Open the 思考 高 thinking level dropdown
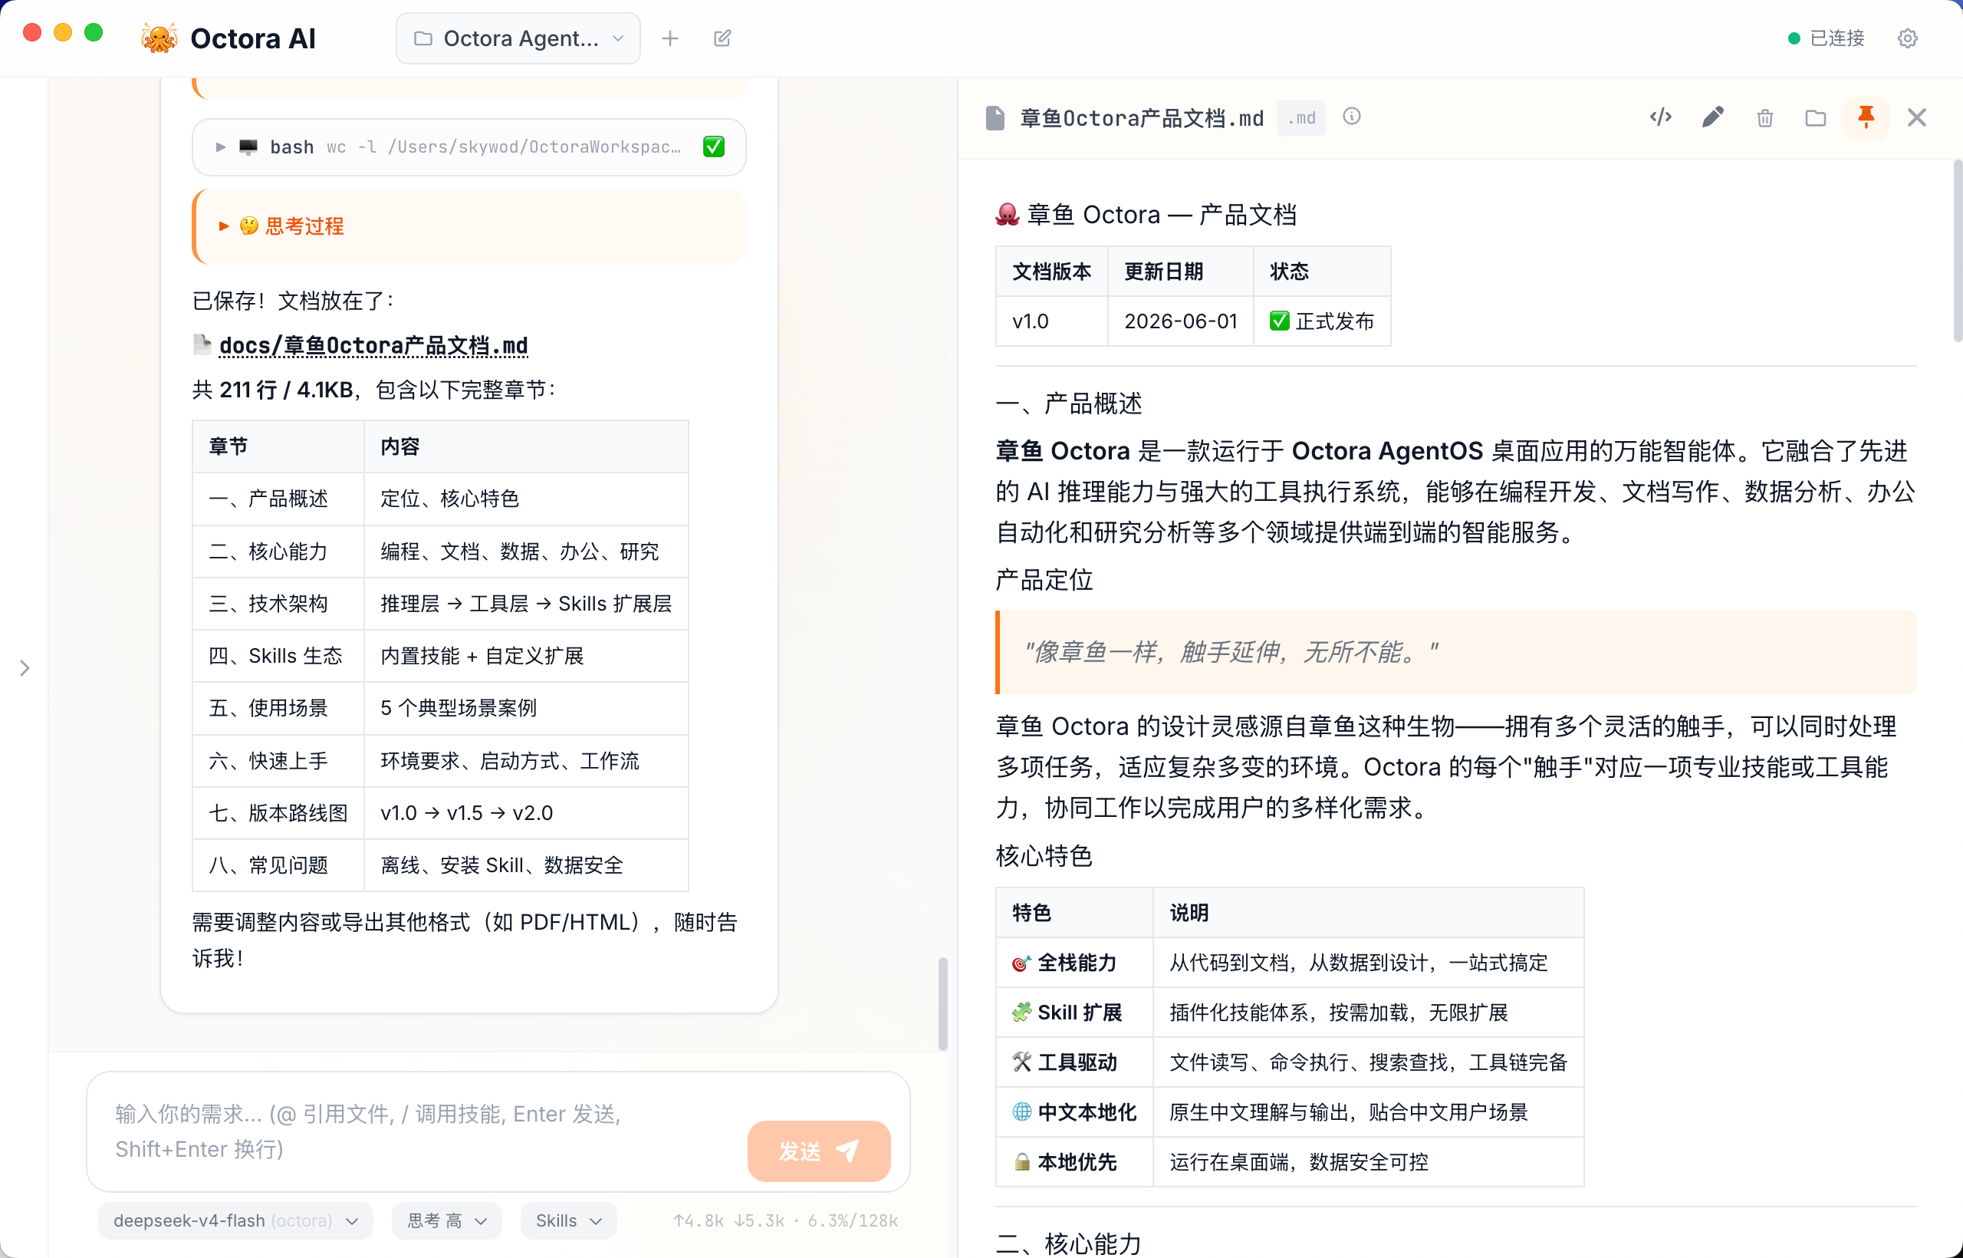Viewport: 1963px width, 1258px height. (446, 1220)
